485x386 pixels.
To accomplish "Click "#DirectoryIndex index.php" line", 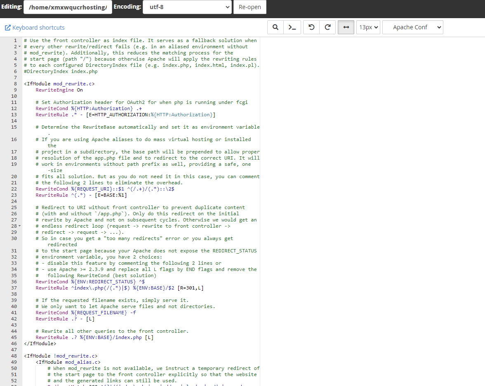I will click(x=61, y=71).
